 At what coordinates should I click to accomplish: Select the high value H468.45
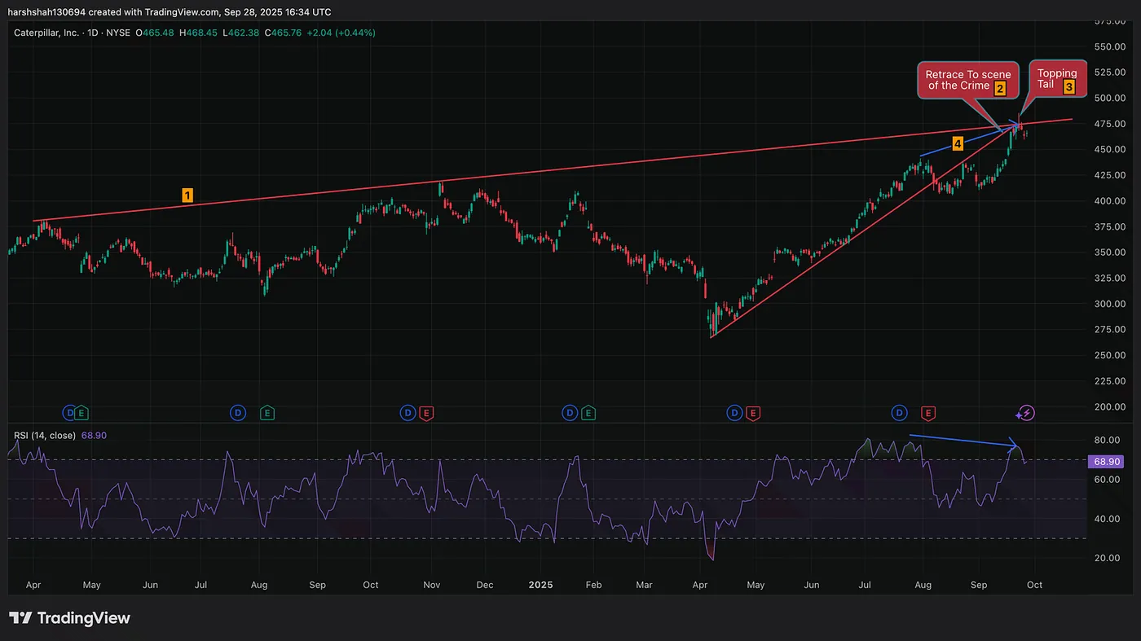(198, 33)
